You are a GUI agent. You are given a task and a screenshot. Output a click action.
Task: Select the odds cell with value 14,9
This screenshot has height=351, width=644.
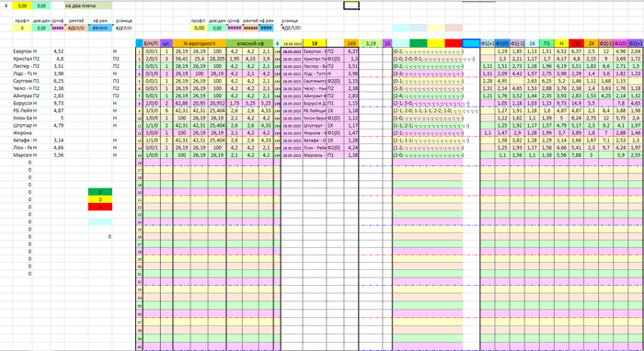576,103
